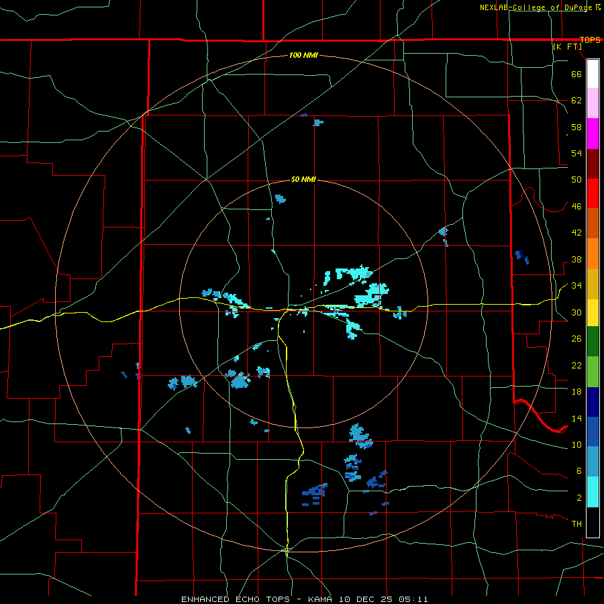Viewport: 604px width, 604px height.
Task: Pick the magenta band in the tops scale
Action: click(x=593, y=134)
